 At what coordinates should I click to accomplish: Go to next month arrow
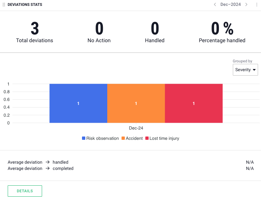coord(246,5)
